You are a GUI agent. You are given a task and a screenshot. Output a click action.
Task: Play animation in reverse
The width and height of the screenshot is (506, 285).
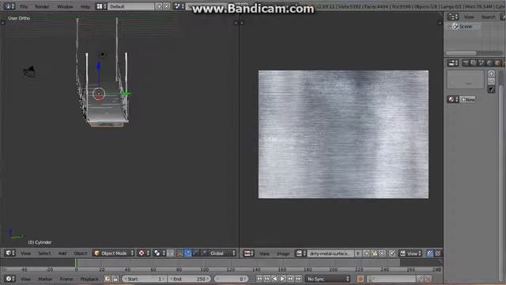pyautogui.click(x=274, y=279)
